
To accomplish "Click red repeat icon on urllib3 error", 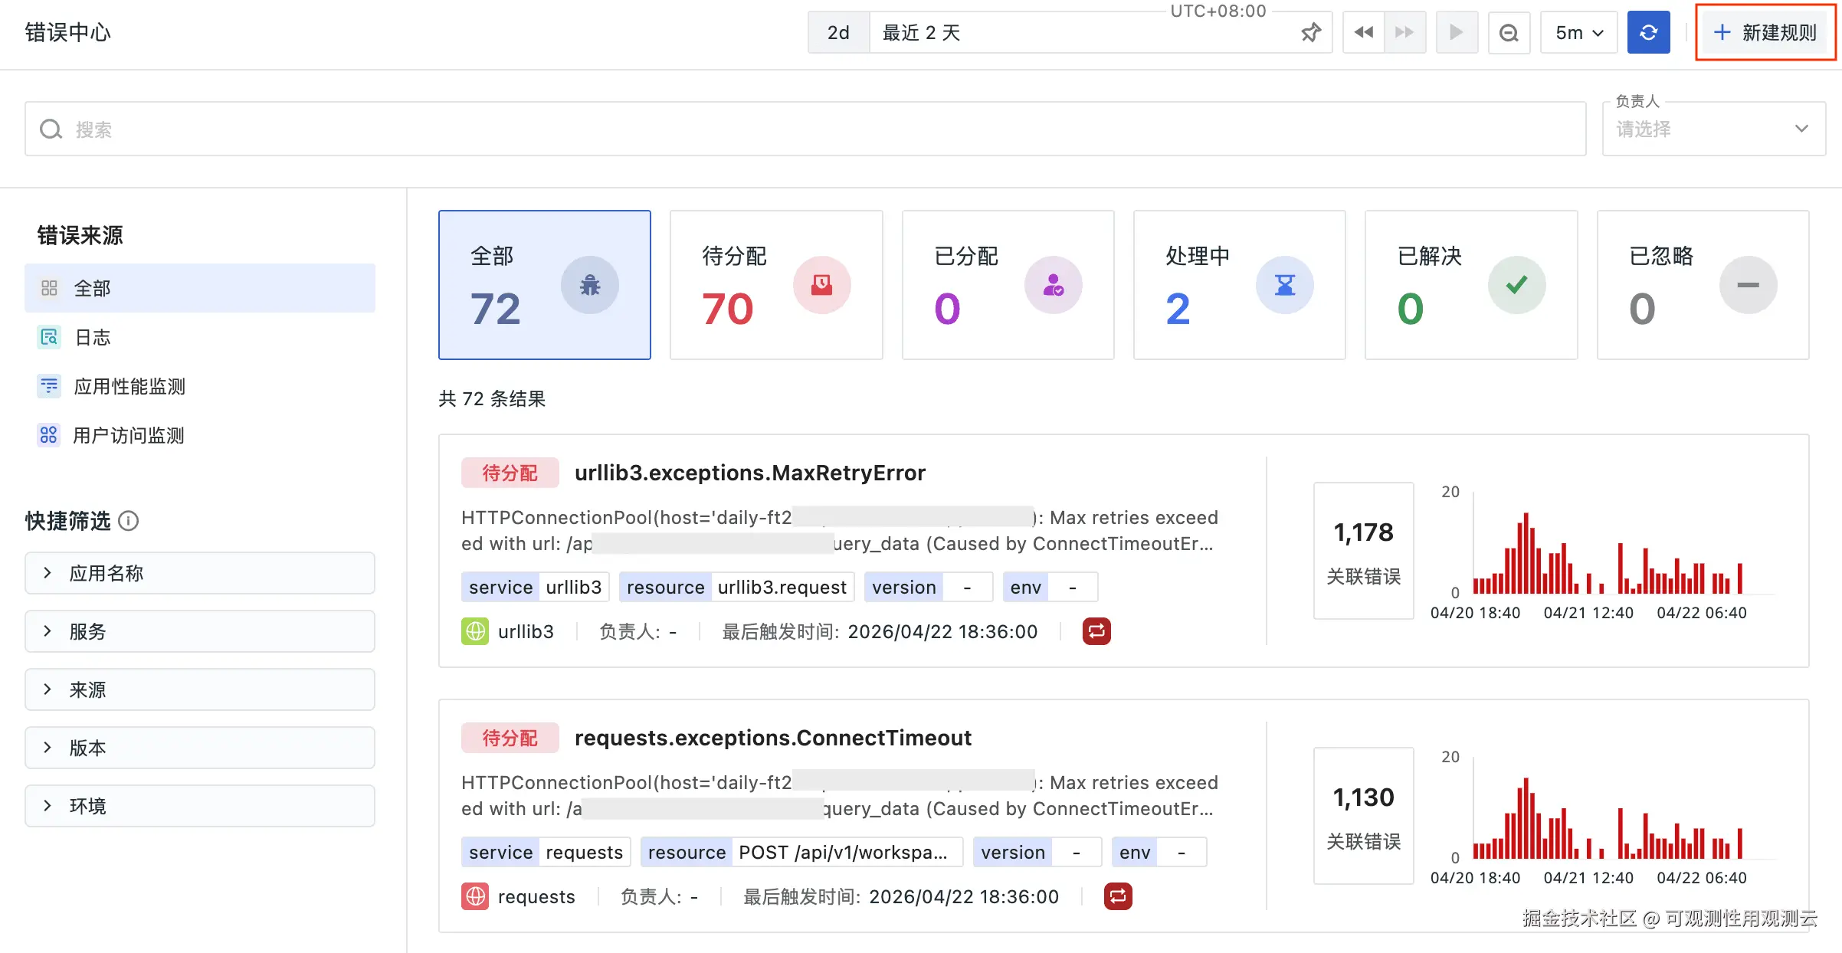I will coord(1096,631).
